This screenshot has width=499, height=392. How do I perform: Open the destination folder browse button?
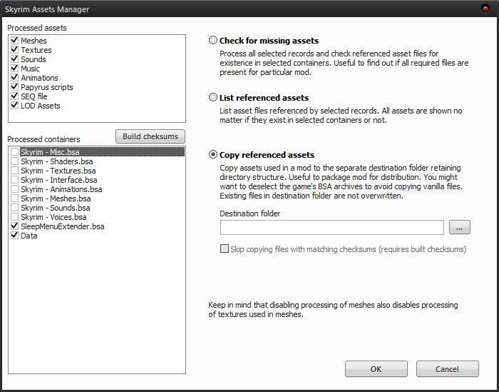460,227
